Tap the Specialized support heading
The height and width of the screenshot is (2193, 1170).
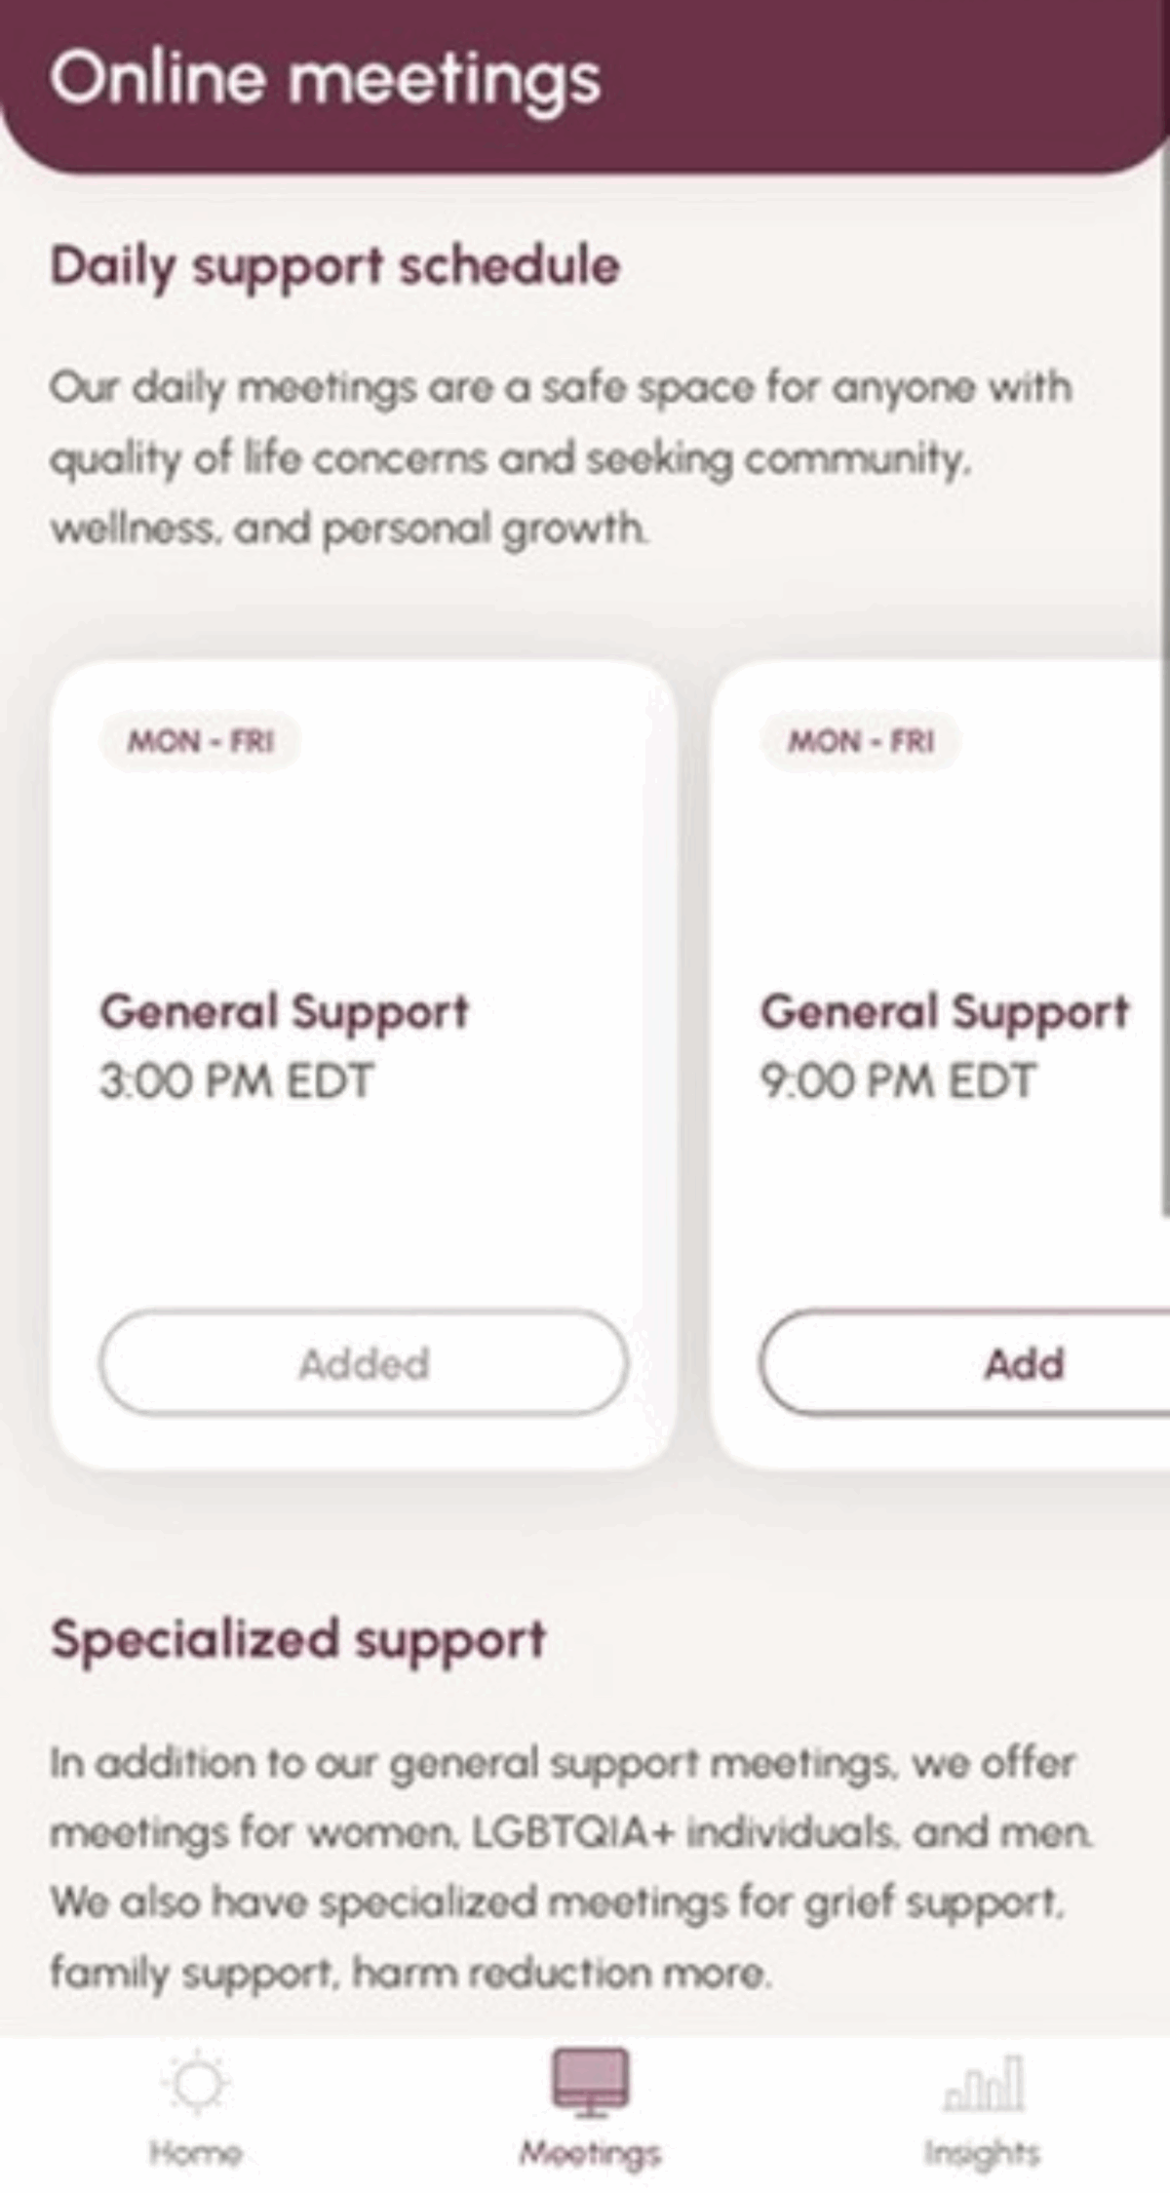click(299, 1638)
